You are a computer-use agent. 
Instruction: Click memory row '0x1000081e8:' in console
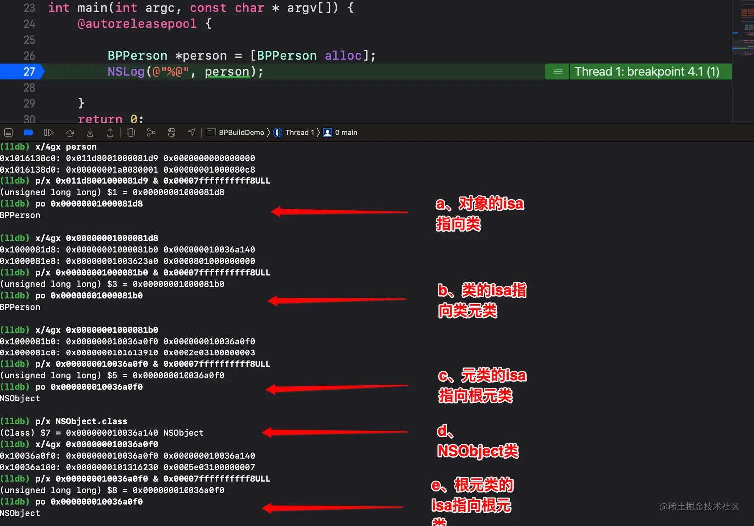pyautogui.click(x=128, y=261)
